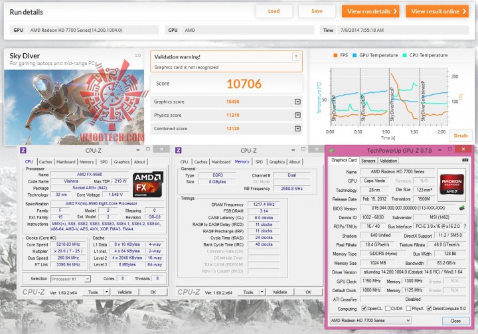Close the right CPU-Z window
This screenshot has height=334, width=478.
(x=317, y=149)
